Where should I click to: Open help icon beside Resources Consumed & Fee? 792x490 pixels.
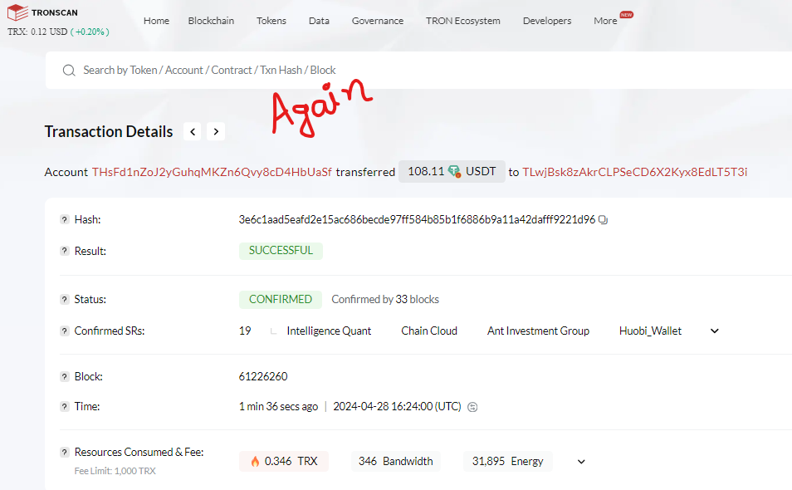(64, 453)
